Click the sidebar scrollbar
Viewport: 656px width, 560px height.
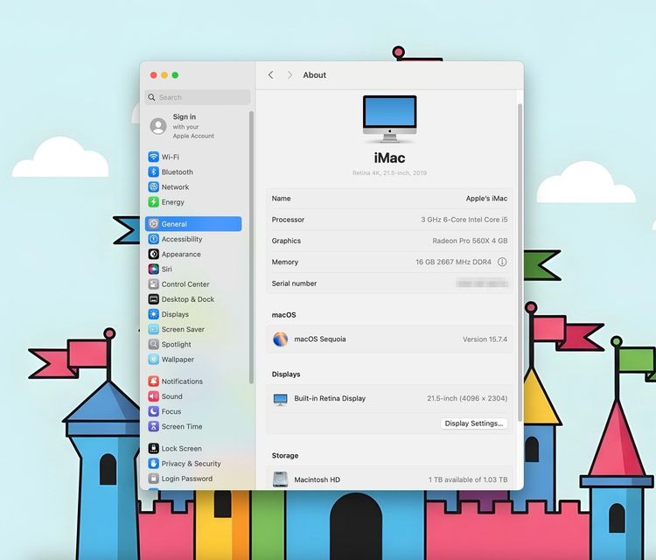click(251, 247)
